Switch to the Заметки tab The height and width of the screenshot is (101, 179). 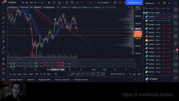[x=31, y=79]
